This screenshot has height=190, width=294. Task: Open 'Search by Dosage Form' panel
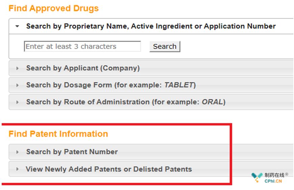[x=111, y=85]
